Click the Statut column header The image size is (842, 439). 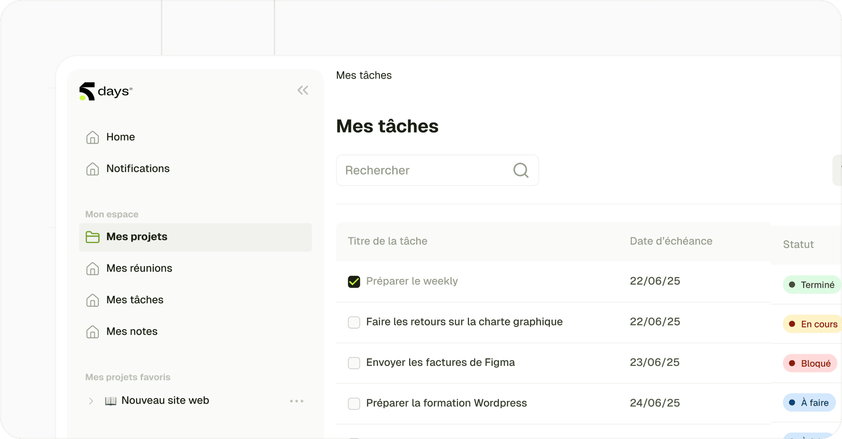[798, 245]
